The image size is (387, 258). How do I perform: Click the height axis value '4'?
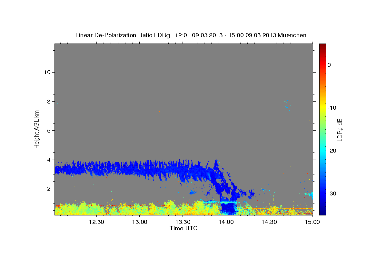48,160
